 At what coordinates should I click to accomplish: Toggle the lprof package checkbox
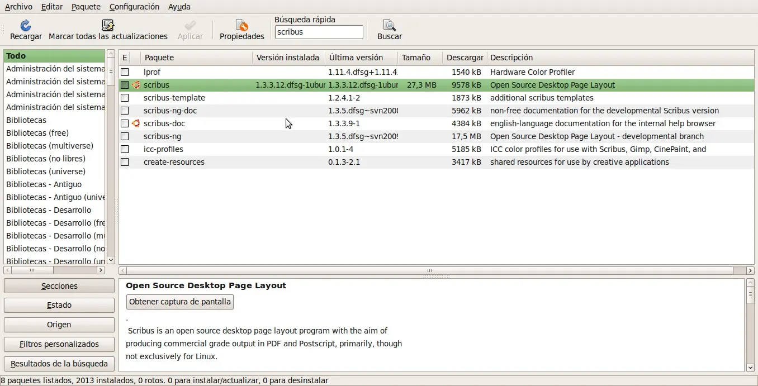point(125,72)
